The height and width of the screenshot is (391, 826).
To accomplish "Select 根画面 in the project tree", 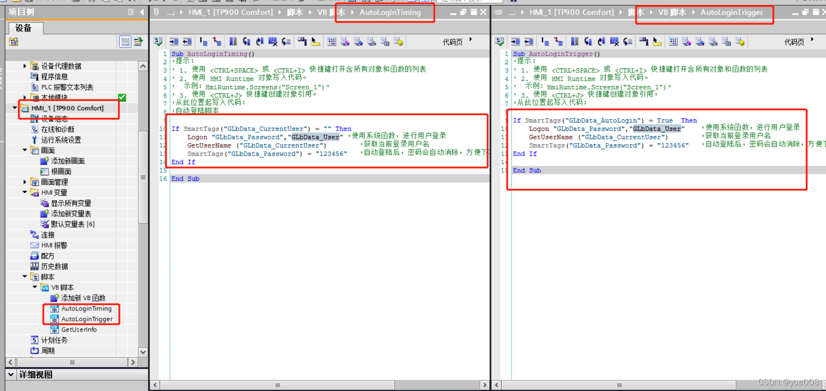I will (x=61, y=171).
